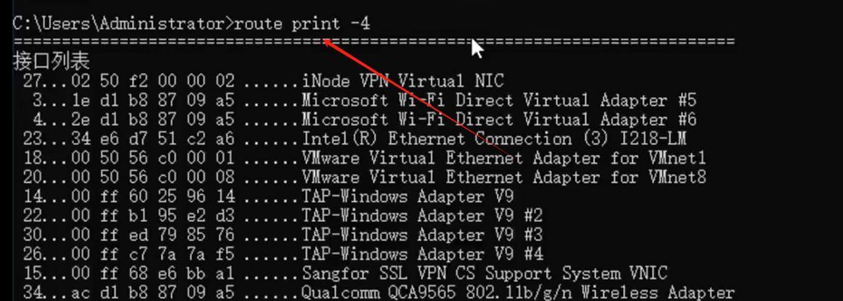This screenshot has width=843, height=301.
Task: Click the interface index number 34
Action: click(32, 293)
